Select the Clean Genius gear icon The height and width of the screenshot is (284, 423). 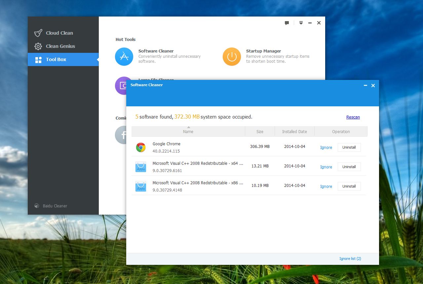[38, 46]
